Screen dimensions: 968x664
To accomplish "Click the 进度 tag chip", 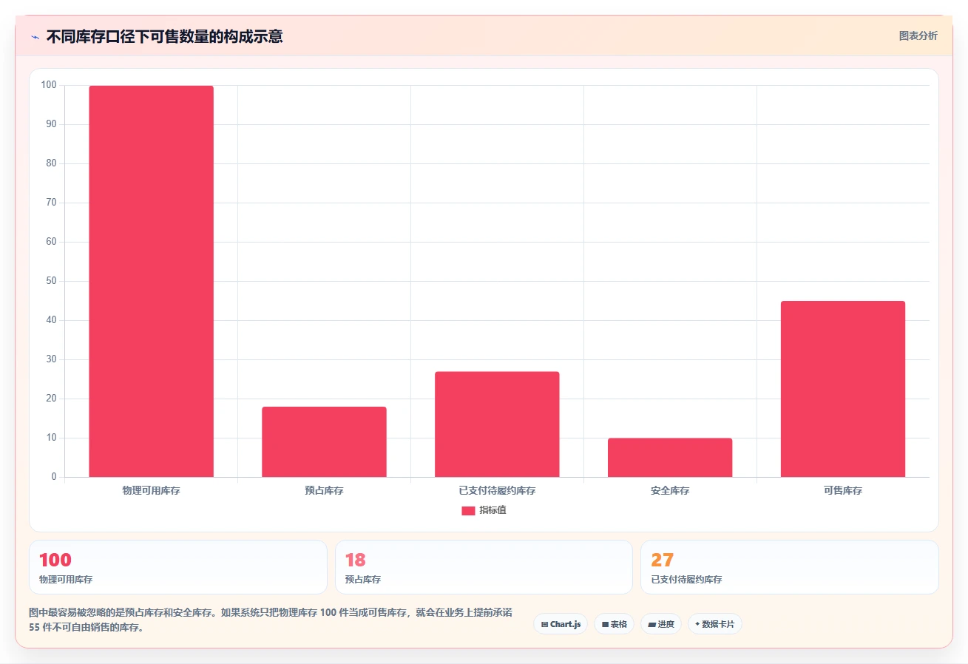I will coord(661,624).
